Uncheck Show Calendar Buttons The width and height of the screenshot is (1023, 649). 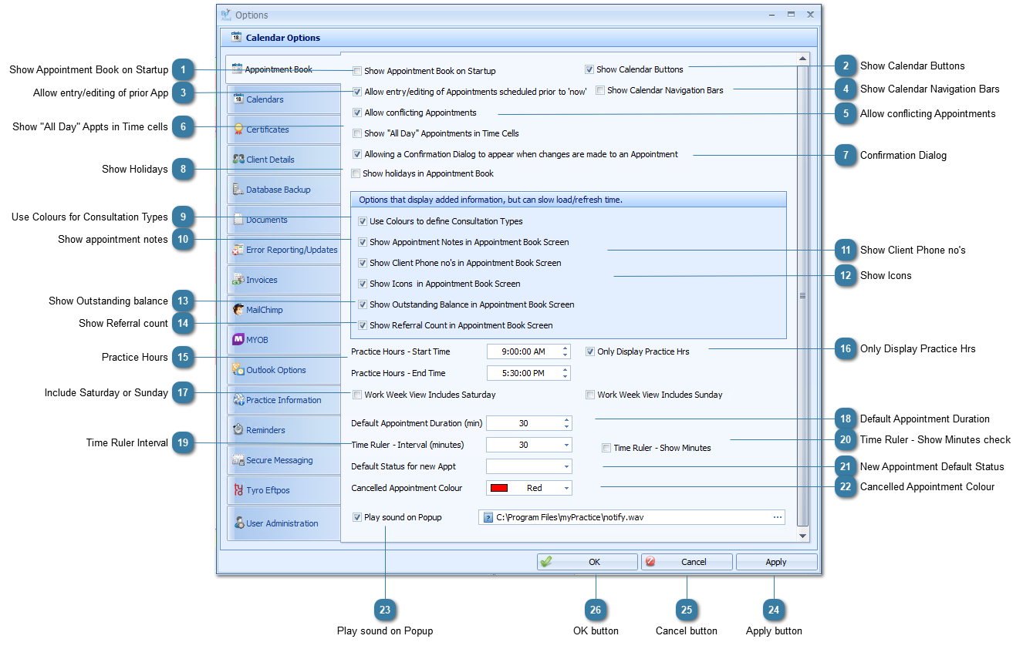(x=589, y=69)
